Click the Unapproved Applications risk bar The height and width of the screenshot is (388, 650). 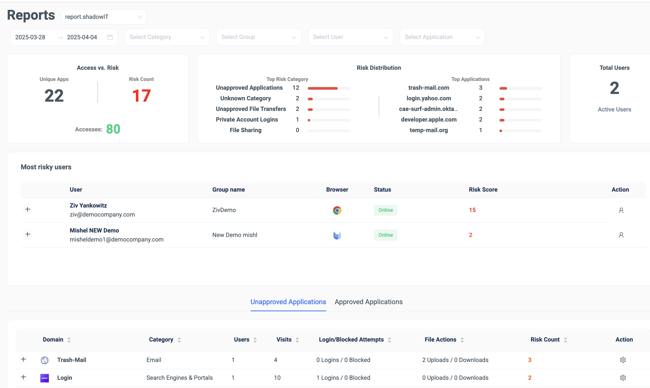click(x=329, y=88)
